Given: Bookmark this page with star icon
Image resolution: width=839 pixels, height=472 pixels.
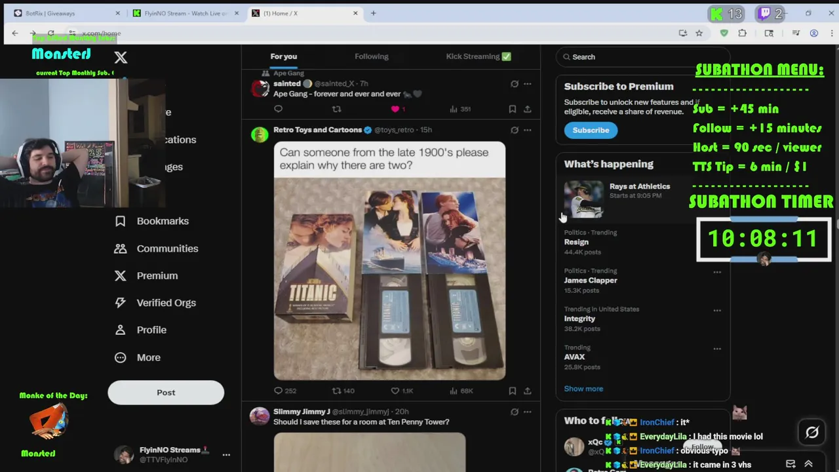Looking at the screenshot, I should point(699,33).
